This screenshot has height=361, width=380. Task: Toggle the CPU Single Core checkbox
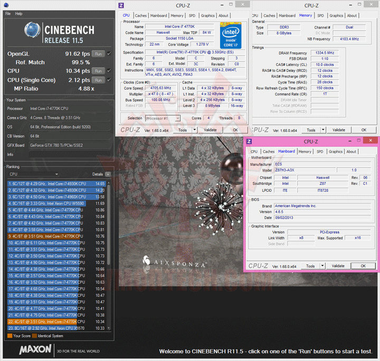[109, 80]
